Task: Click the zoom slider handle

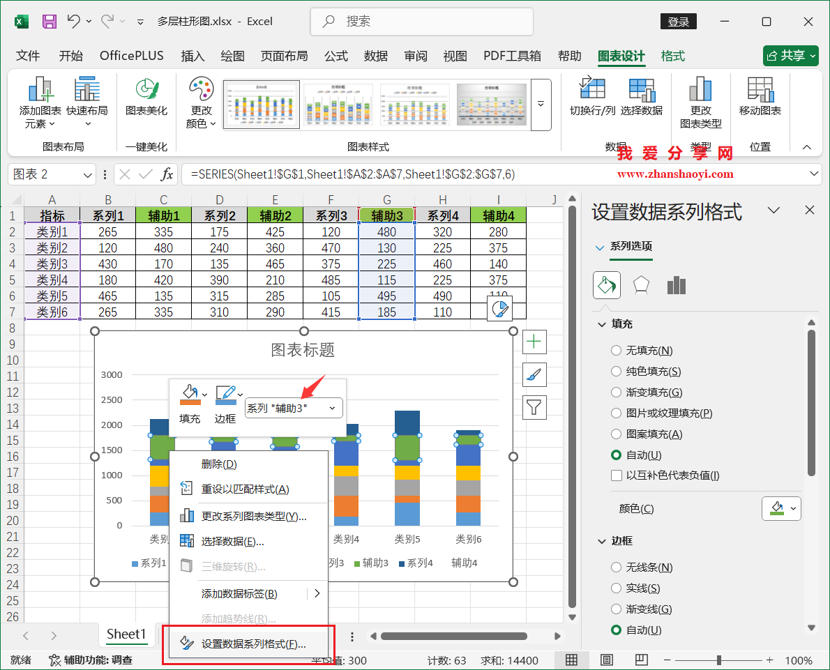Action: (719, 660)
